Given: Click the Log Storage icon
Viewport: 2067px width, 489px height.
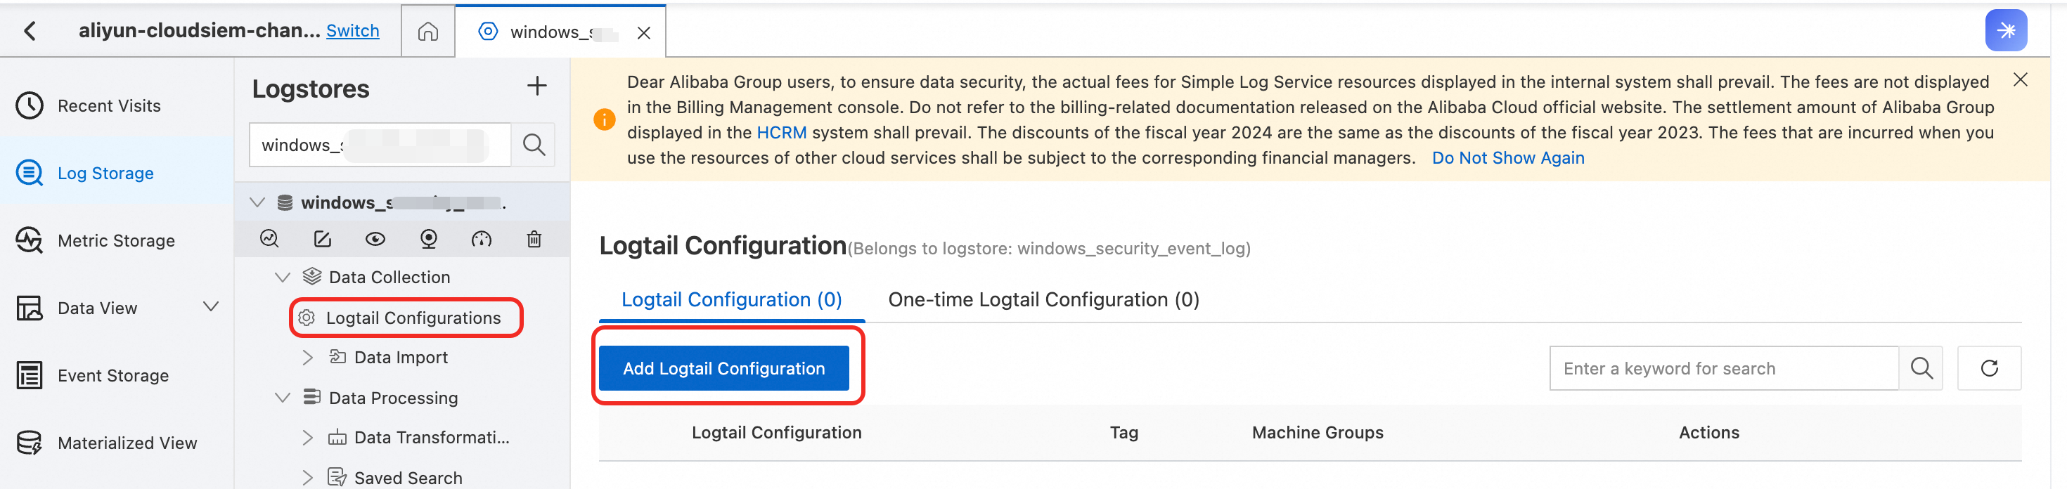Looking at the screenshot, I should point(30,173).
